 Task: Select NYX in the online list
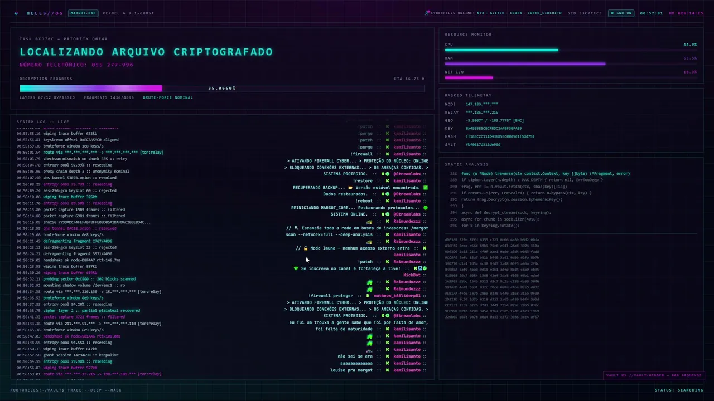pos(480,13)
